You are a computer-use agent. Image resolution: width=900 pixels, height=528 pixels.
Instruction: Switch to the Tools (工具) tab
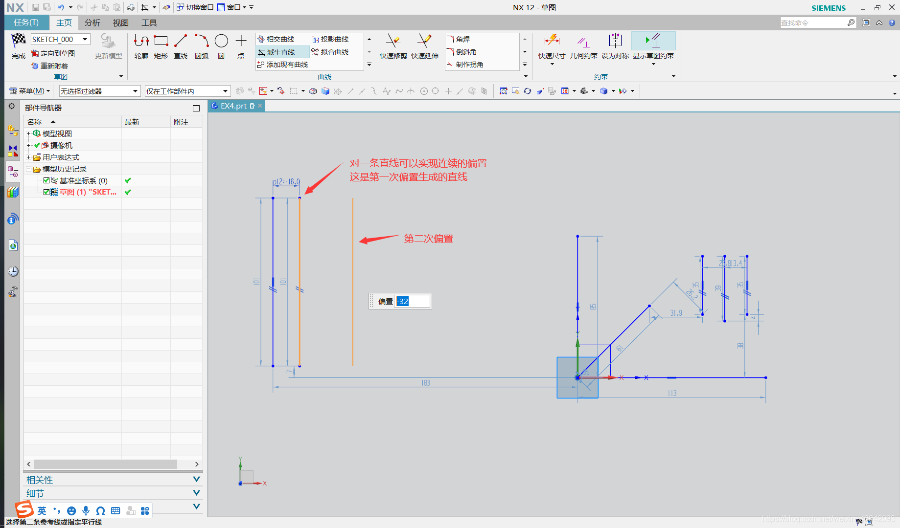coord(149,22)
